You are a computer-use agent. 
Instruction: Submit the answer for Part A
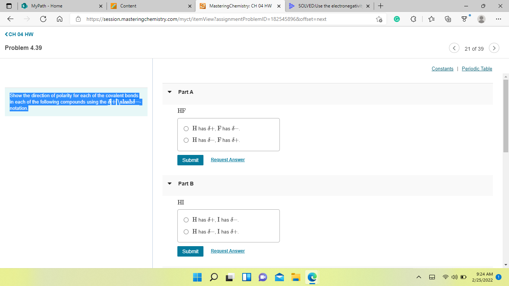(x=190, y=160)
